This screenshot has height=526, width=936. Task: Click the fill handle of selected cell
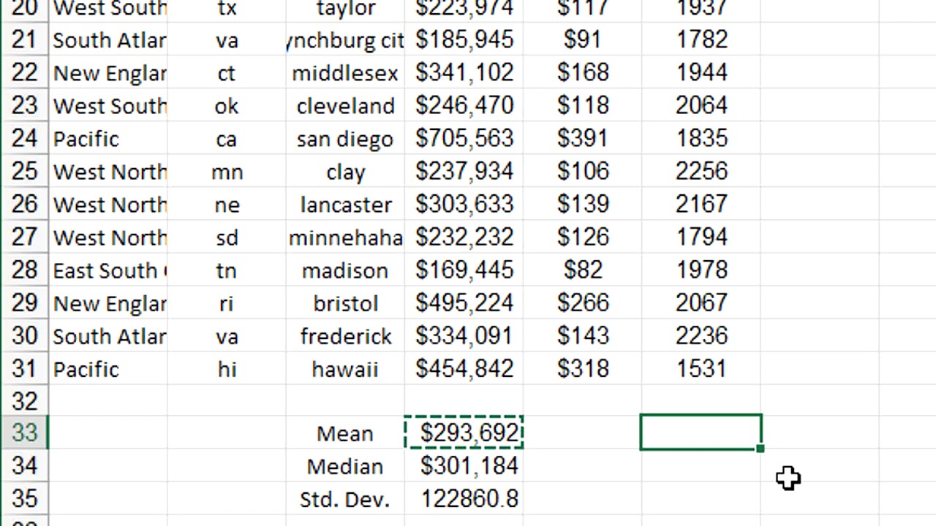pyautogui.click(x=760, y=449)
